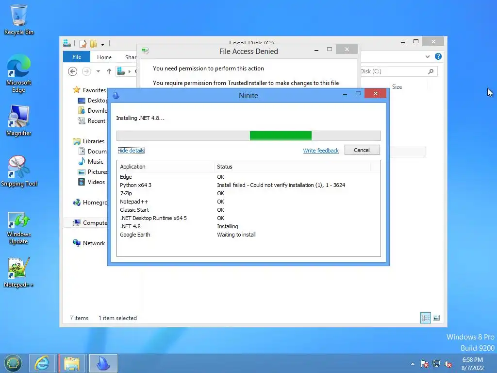Launch Notepad++ from the desktop
Viewport: 497px width, 373px height.
[19, 272]
